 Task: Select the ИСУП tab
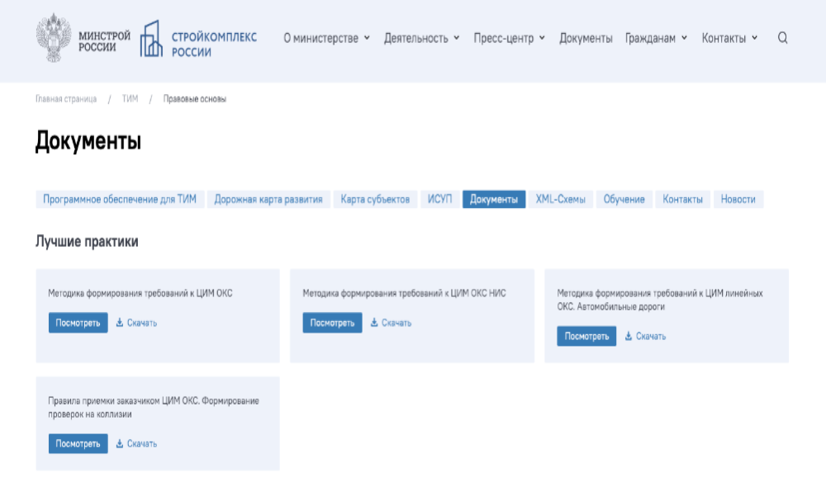[439, 199]
